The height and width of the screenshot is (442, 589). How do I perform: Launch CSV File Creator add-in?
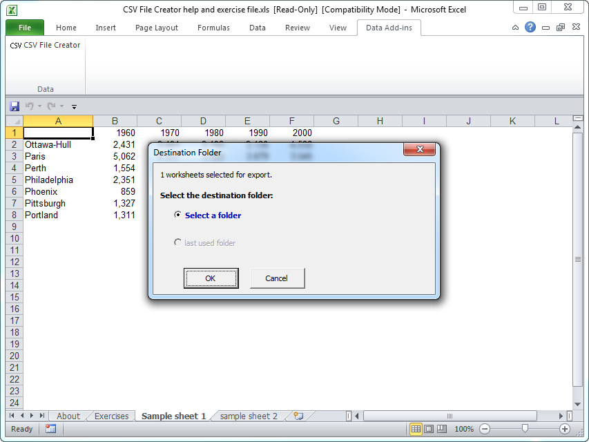coord(45,45)
